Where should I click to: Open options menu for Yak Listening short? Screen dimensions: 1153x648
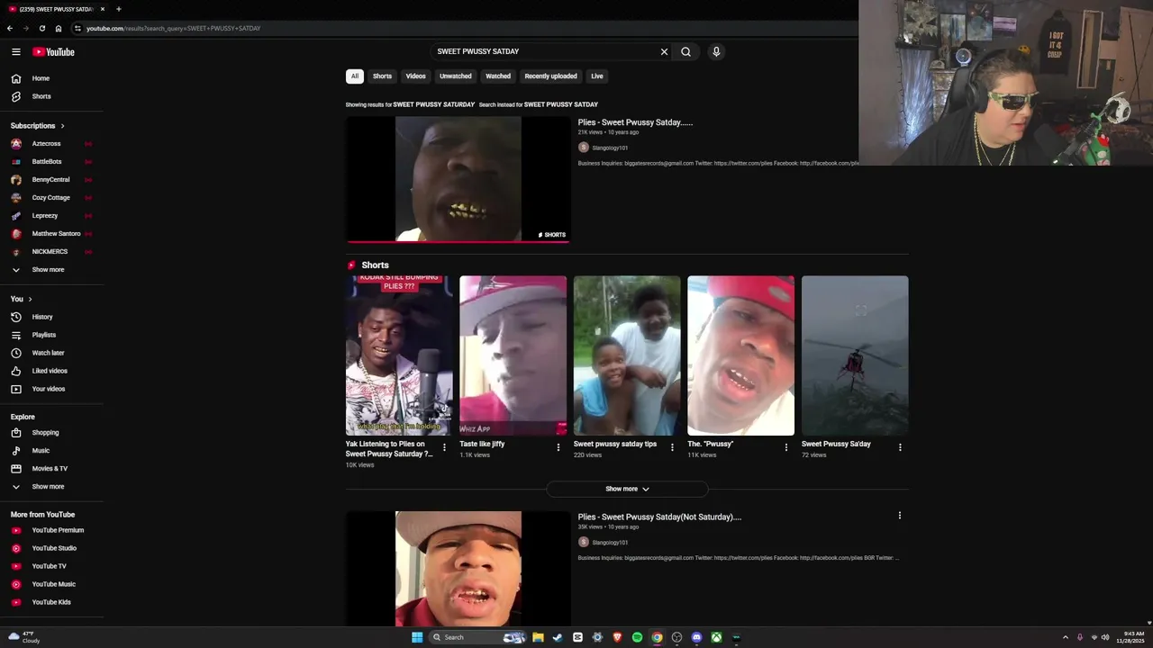[x=444, y=447]
